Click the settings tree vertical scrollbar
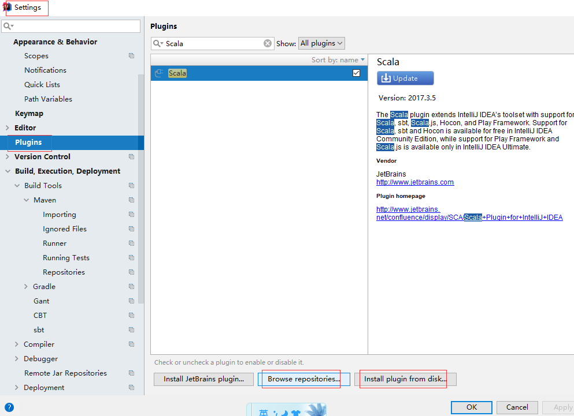This screenshot has height=416, width=574. tap(141, 188)
